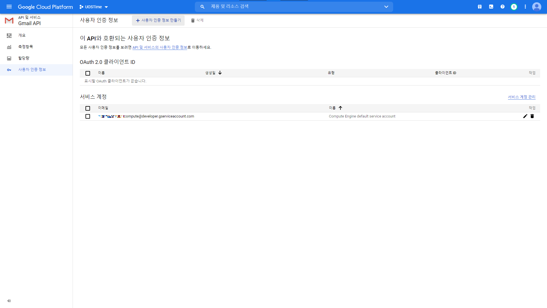547x308 pixels.
Task: Open the help question mark icon
Action: (503, 7)
